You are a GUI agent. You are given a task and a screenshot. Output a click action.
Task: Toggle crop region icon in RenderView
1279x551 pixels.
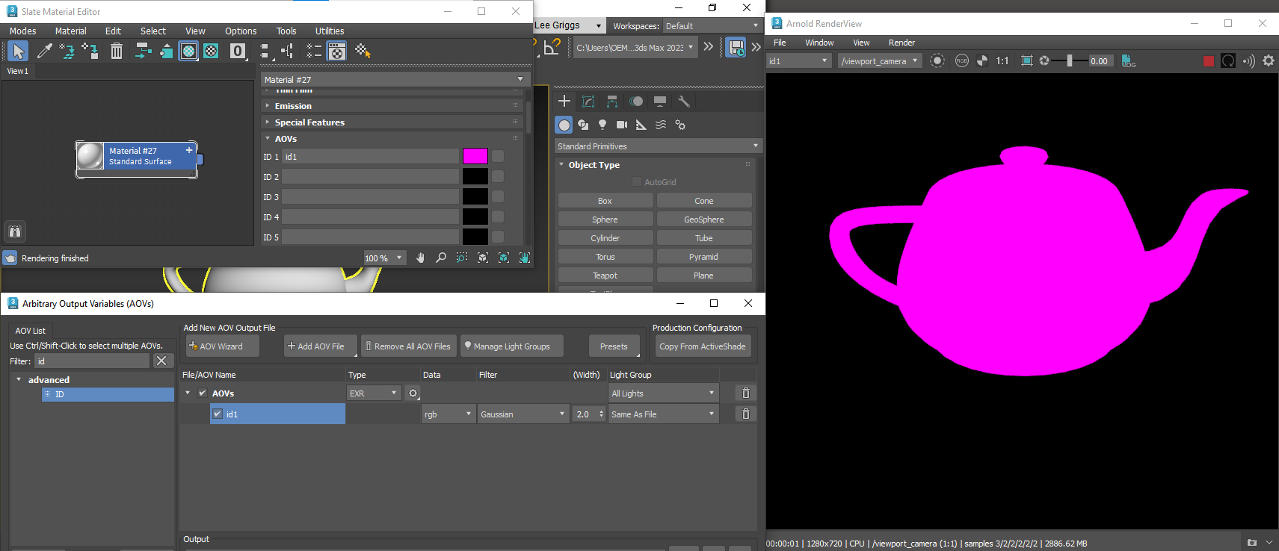1027,61
